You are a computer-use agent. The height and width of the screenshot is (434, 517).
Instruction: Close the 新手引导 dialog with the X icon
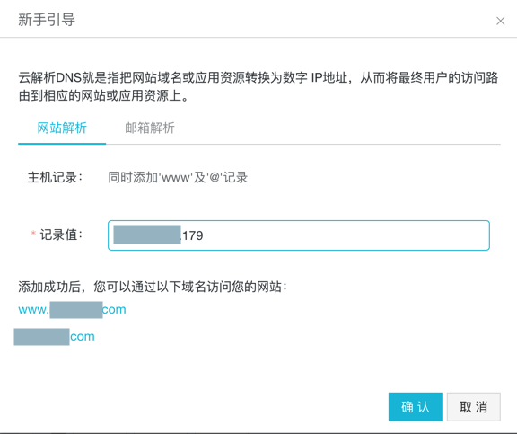[500, 22]
